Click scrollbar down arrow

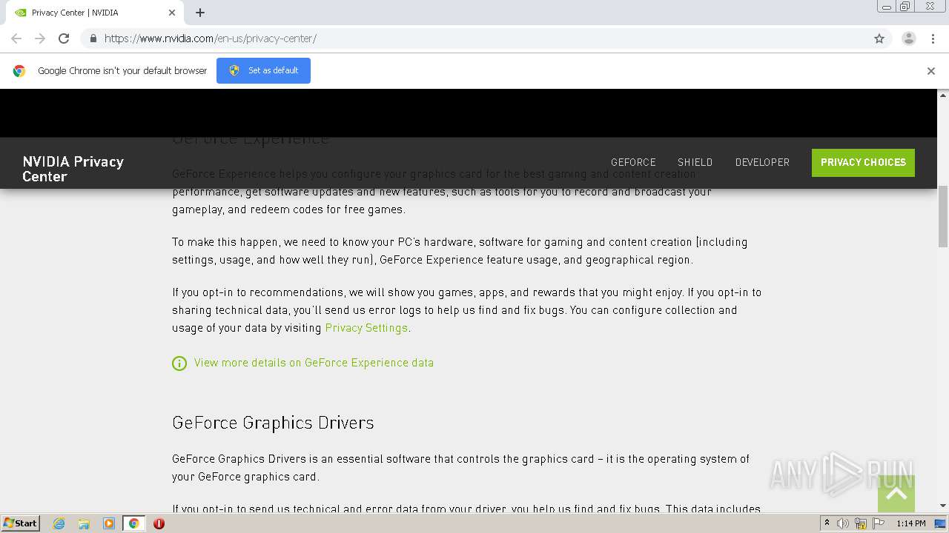(x=943, y=506)
